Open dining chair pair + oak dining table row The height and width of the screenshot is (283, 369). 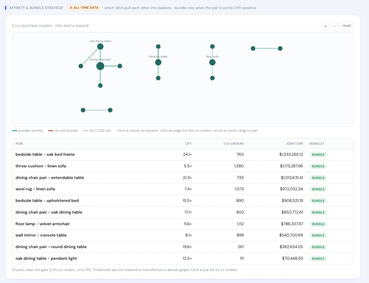(x=183, y=212)
